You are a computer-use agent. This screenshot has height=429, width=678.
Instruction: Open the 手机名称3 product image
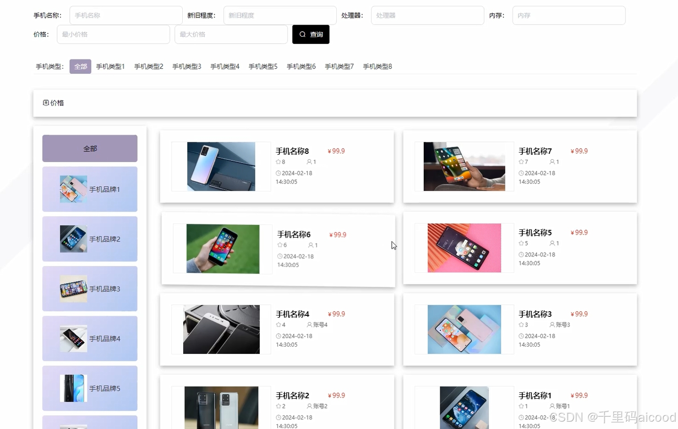[464, 330]
